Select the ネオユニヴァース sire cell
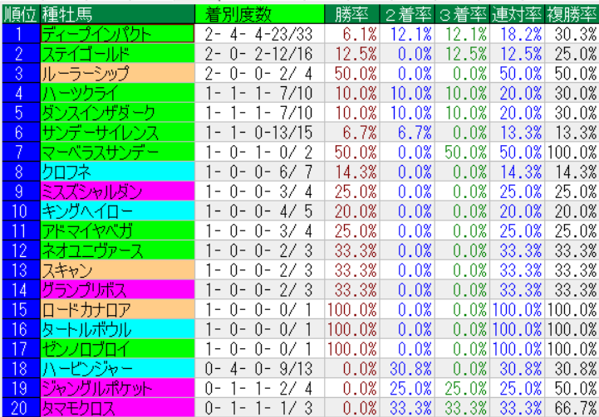The image size is (599, 417). tap(117, 251)
